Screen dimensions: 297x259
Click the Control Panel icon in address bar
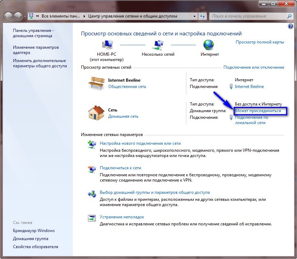(x=32, y=16)
